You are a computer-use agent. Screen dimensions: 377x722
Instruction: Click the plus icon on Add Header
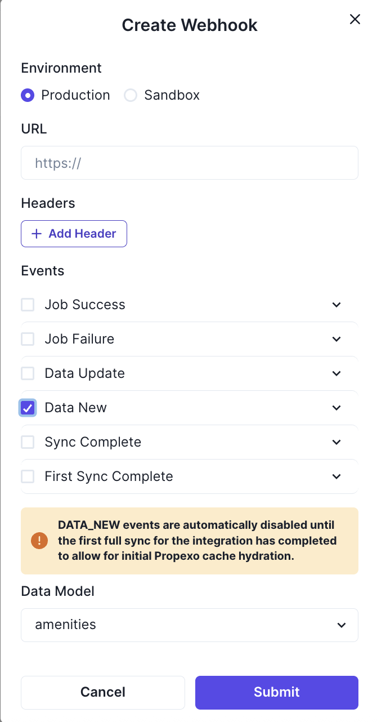(36, 233)
